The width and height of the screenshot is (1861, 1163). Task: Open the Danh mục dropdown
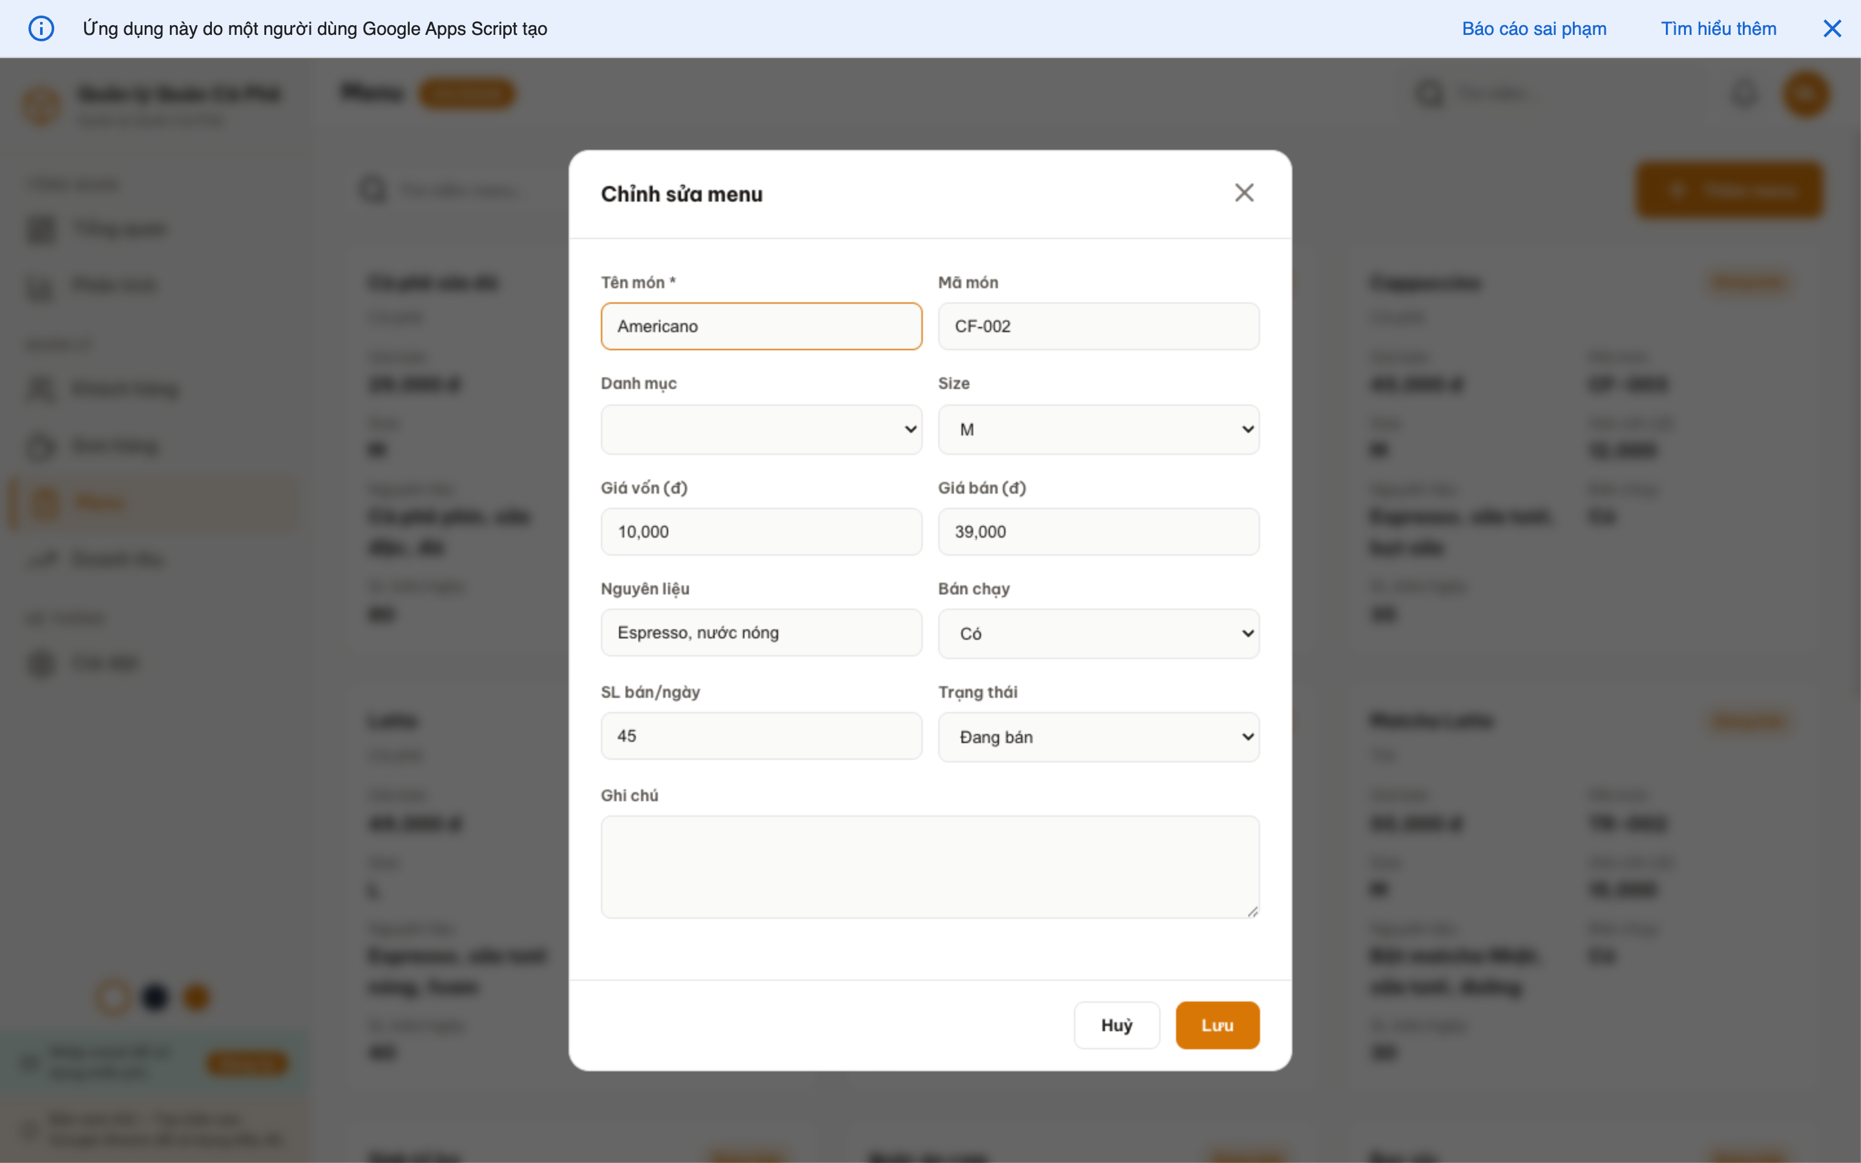click(761, 429)
